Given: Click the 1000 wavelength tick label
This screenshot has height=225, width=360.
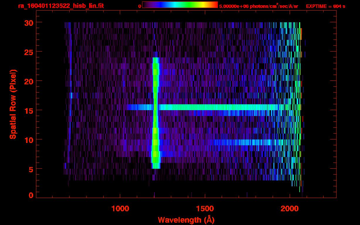Looking at the screenshot, I should (120, 209).
